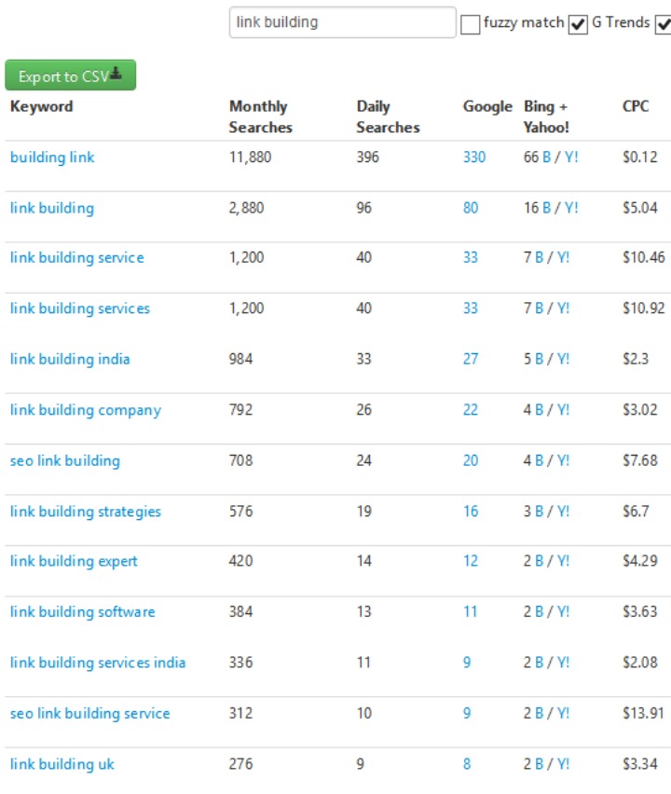Viewport: 671px width, 794px height.
Task: Open the Yahoo 'Y!' link for link building
Action: [570, 208]
